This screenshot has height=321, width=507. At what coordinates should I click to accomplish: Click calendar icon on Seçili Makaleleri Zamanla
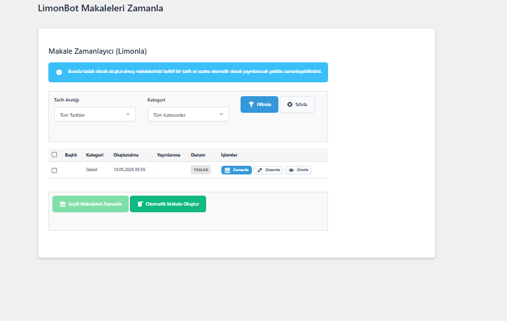[x=62, y=204]
